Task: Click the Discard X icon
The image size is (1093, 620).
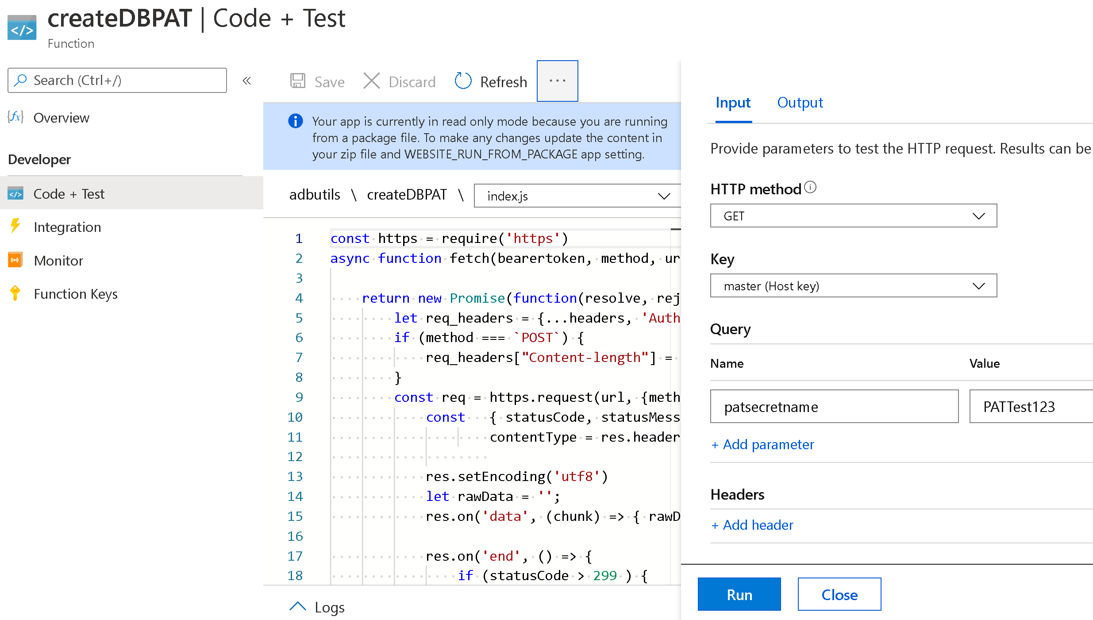Action: click(x=371, y=81)
